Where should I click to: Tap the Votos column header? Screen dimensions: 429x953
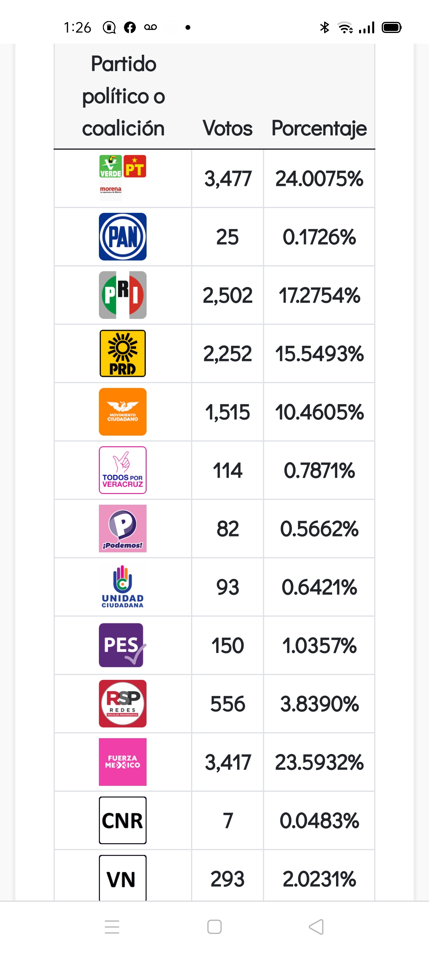(x=228, y=128)
